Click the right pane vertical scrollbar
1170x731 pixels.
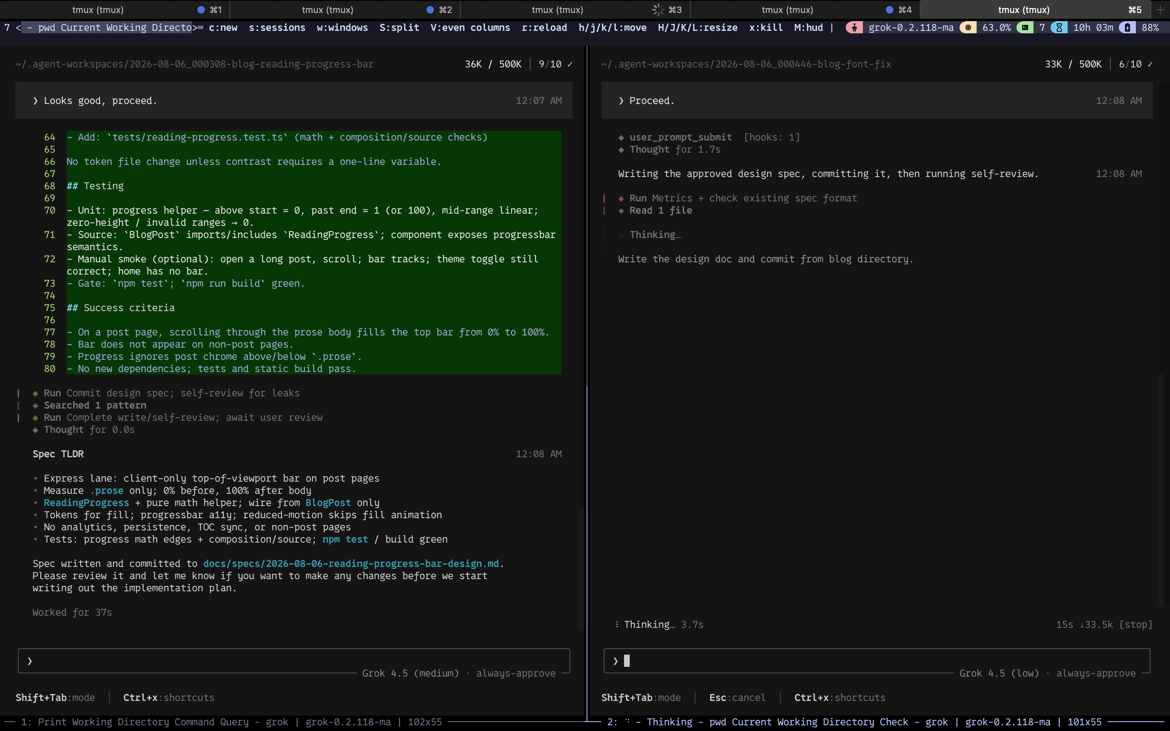1161,489
